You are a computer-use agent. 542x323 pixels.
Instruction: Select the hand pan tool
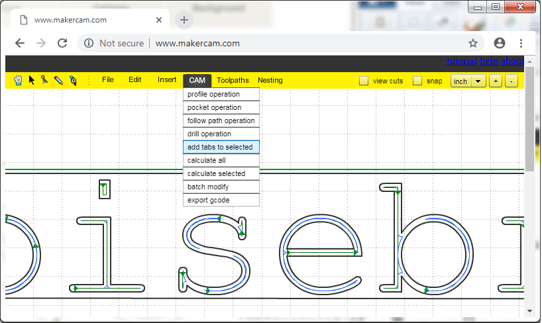[18, 80]
